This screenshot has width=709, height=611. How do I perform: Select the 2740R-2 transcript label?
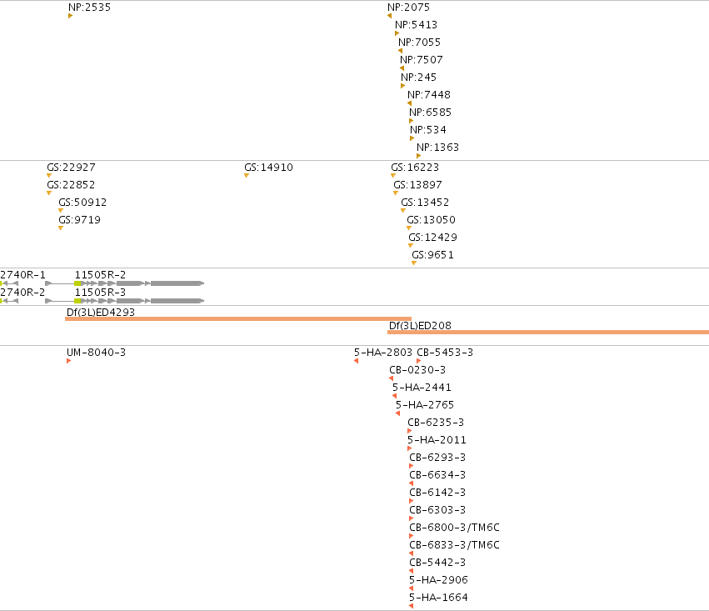coord(22,293)
